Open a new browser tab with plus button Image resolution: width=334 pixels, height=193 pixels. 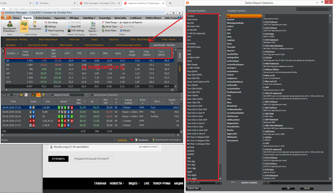(170, 3)
